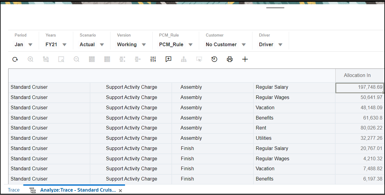Screen dimensions: 385x195
Task: Click Regular Salary in the Assembly row
Action: (x=272, y=87)
